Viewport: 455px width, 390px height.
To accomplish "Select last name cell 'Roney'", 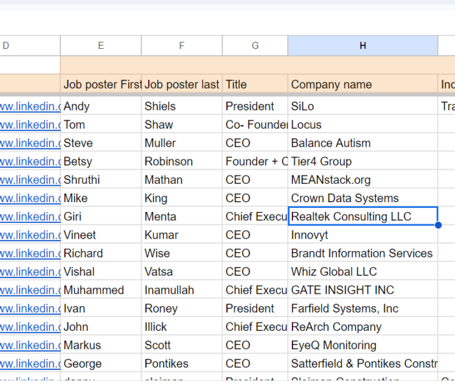I will coord(181,308).
